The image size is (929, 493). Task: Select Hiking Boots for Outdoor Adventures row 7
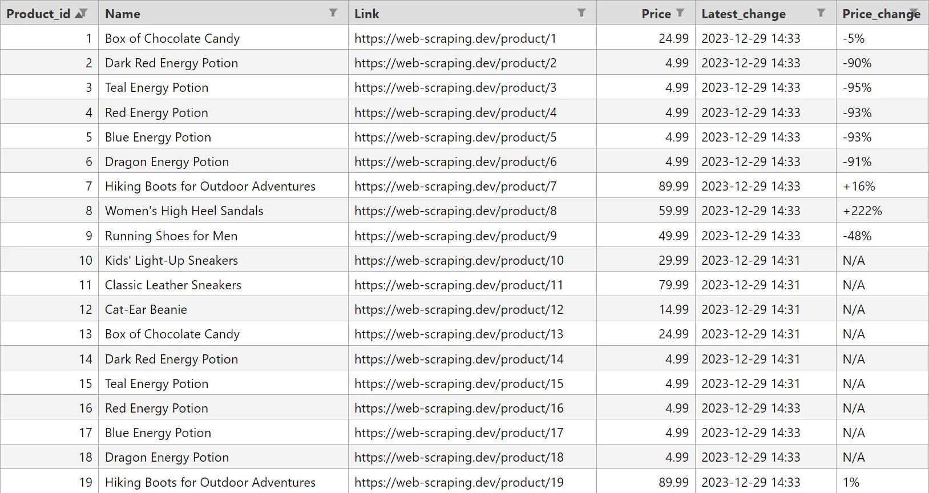point(223,186)
